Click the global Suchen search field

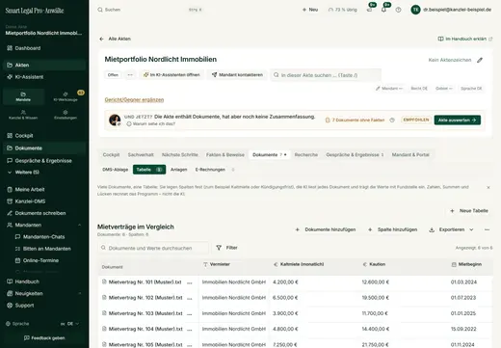[150, 10]
